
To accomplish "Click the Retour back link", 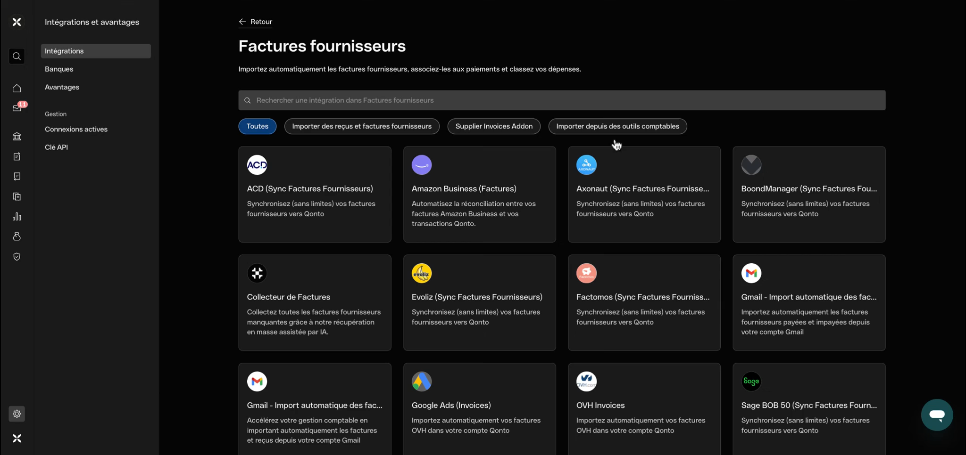I will [256, 22].
